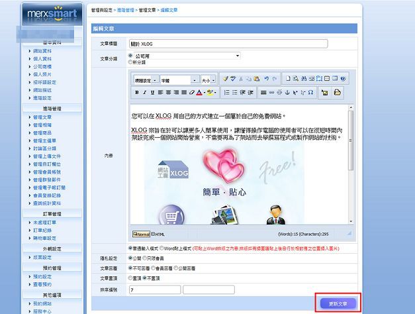Select 置頂 pin-to-top radio option

(130, 278)
